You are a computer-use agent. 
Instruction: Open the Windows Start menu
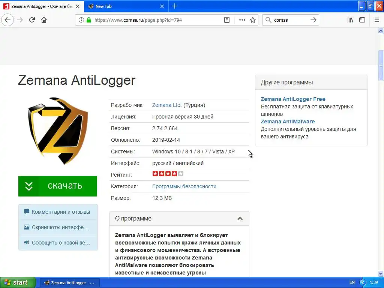(18, 283)
